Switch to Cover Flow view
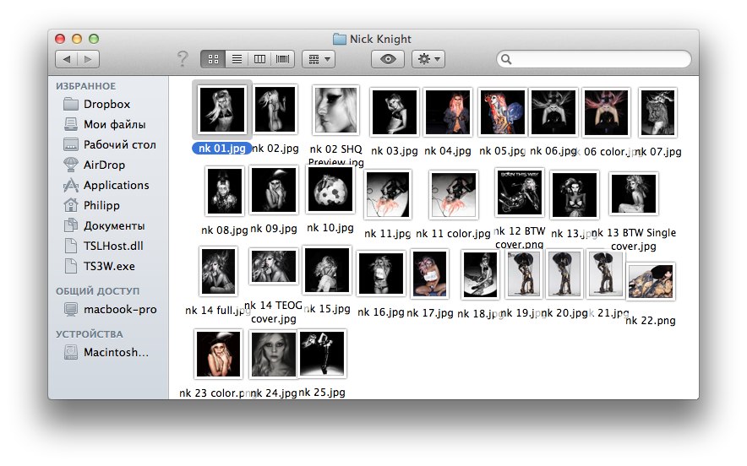Image resolution: width=747 pixels, height=466 pixels. pyautogui.click(x=282, y=59)
